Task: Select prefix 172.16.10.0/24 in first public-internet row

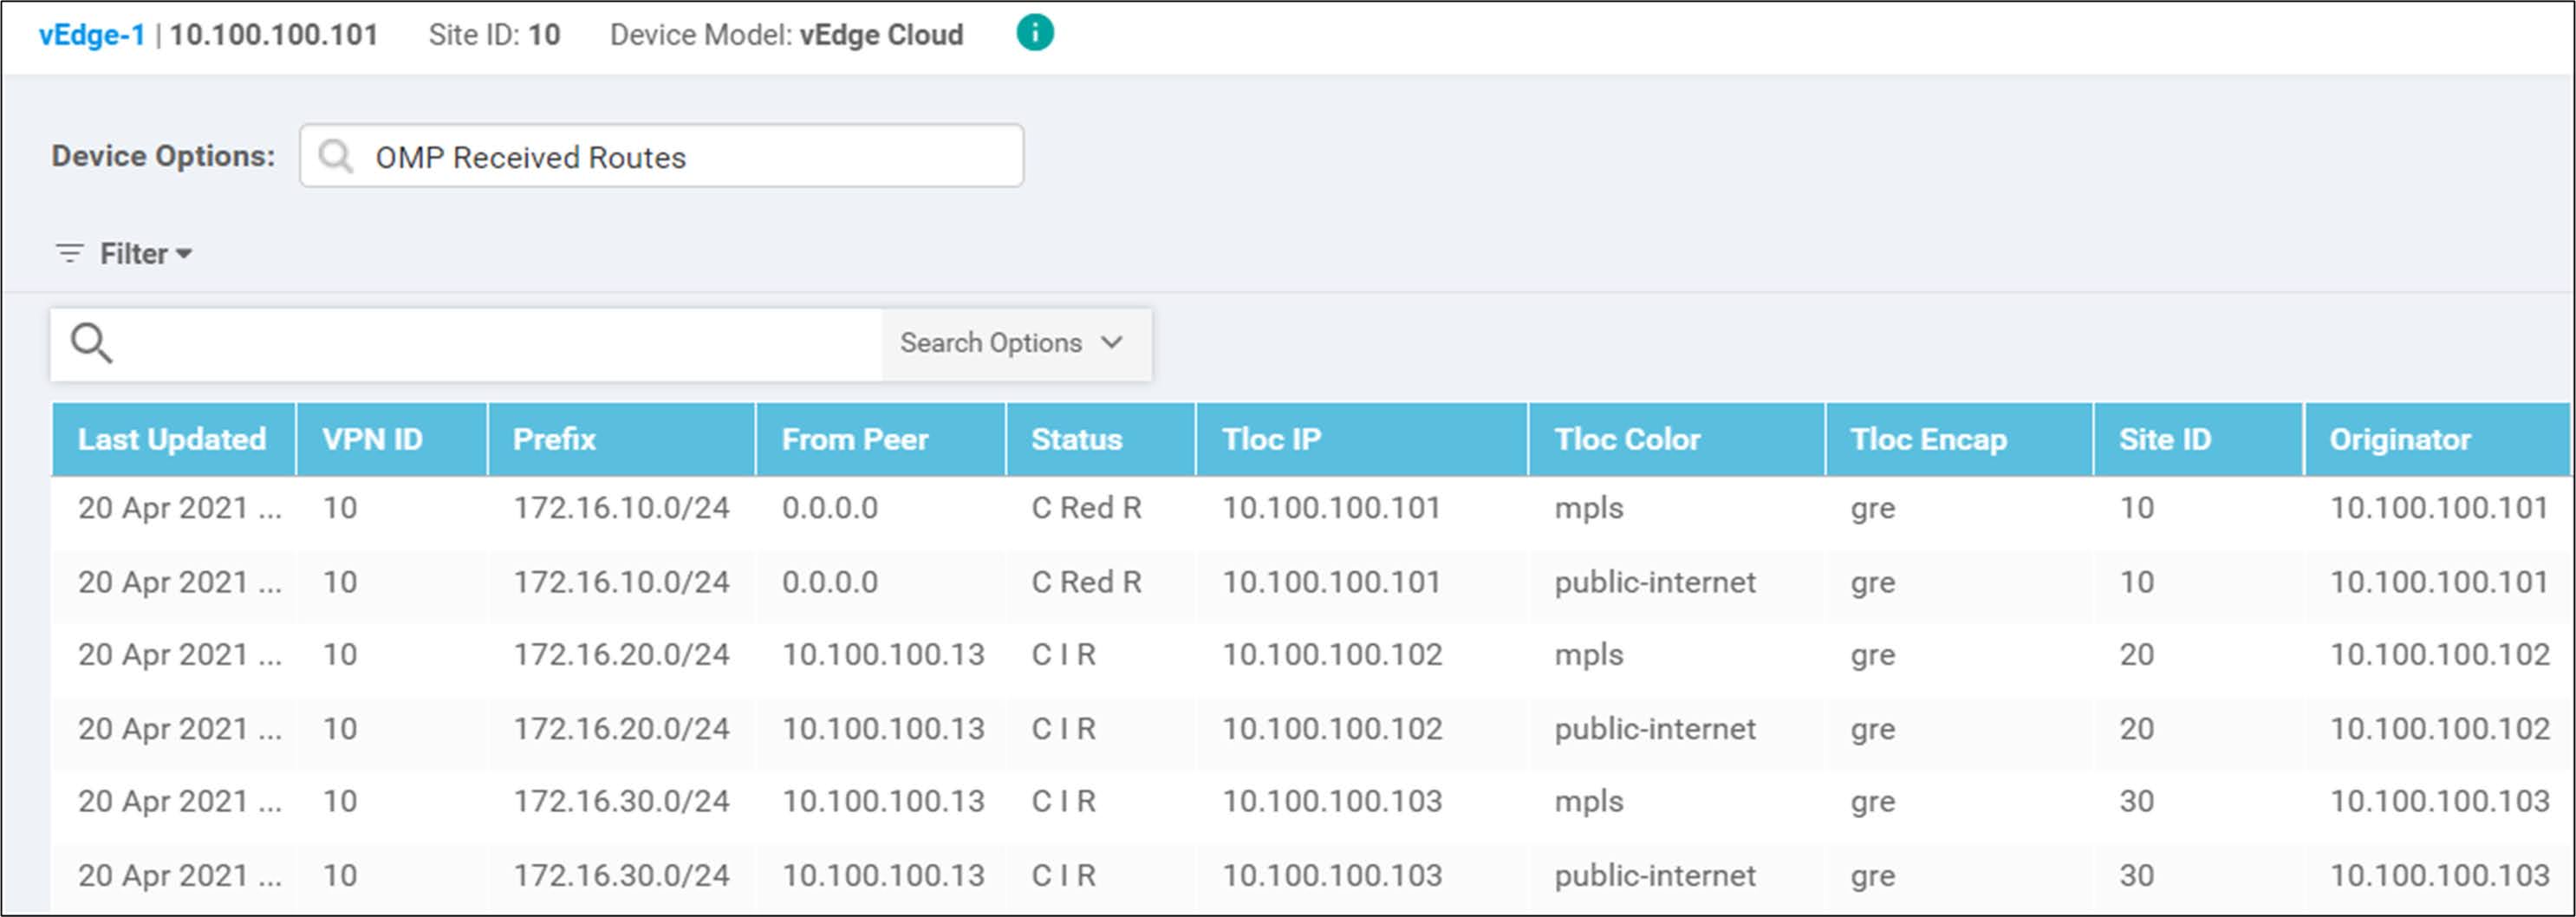Action: coord(621,582)
